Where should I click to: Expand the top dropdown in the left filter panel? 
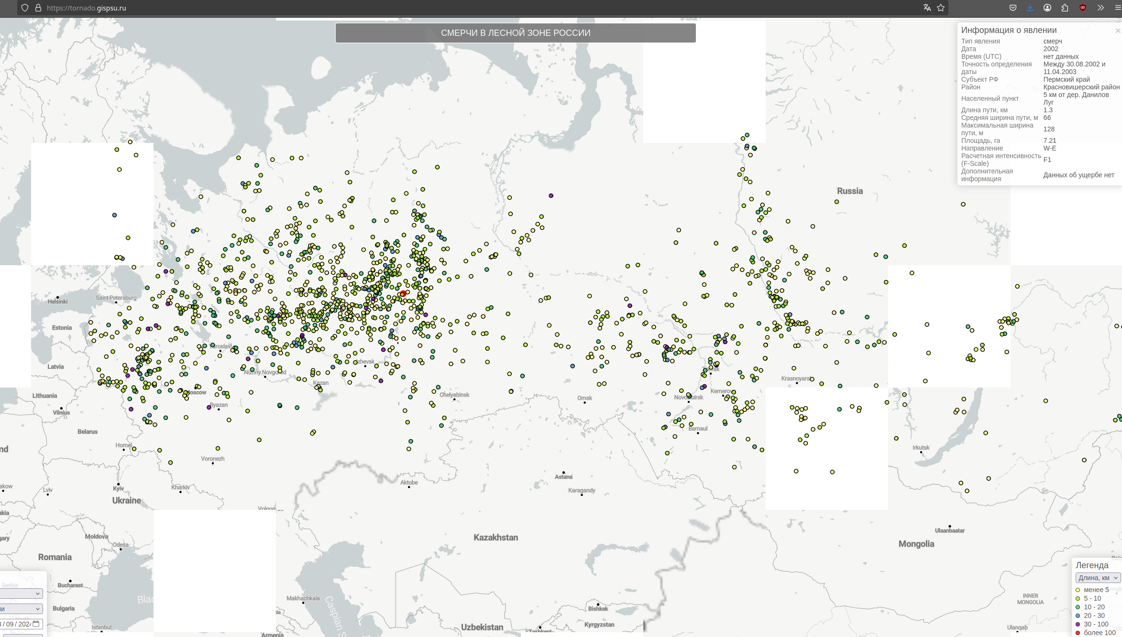click(x=21, y=594)
